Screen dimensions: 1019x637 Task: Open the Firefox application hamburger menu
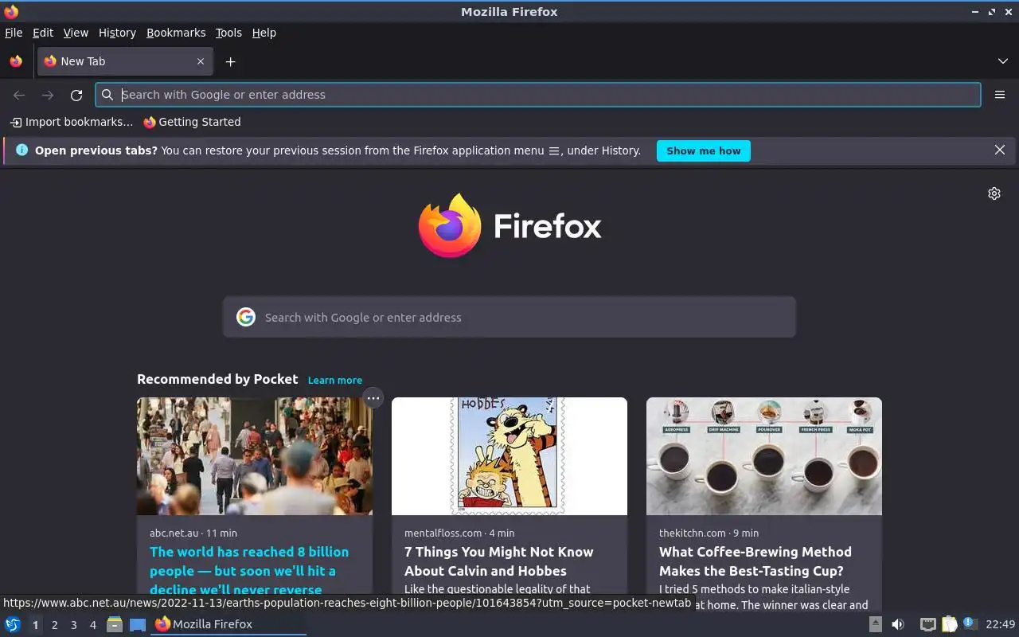coord(1000,95)
